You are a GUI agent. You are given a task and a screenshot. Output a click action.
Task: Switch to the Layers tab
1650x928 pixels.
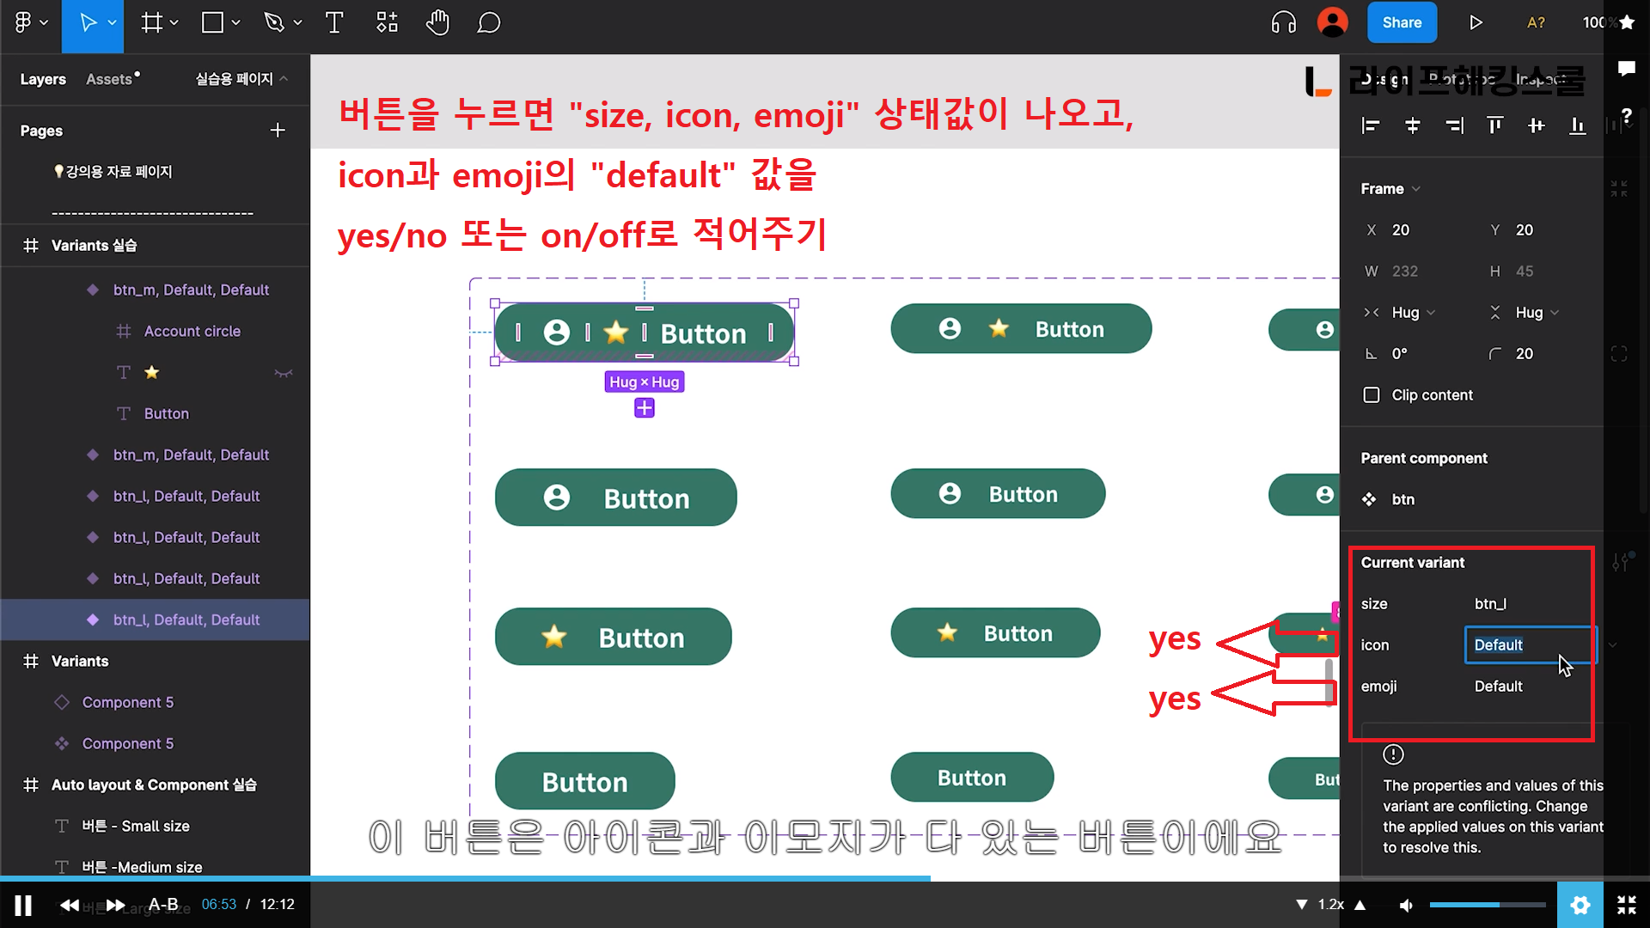click(x=43, y=79)
